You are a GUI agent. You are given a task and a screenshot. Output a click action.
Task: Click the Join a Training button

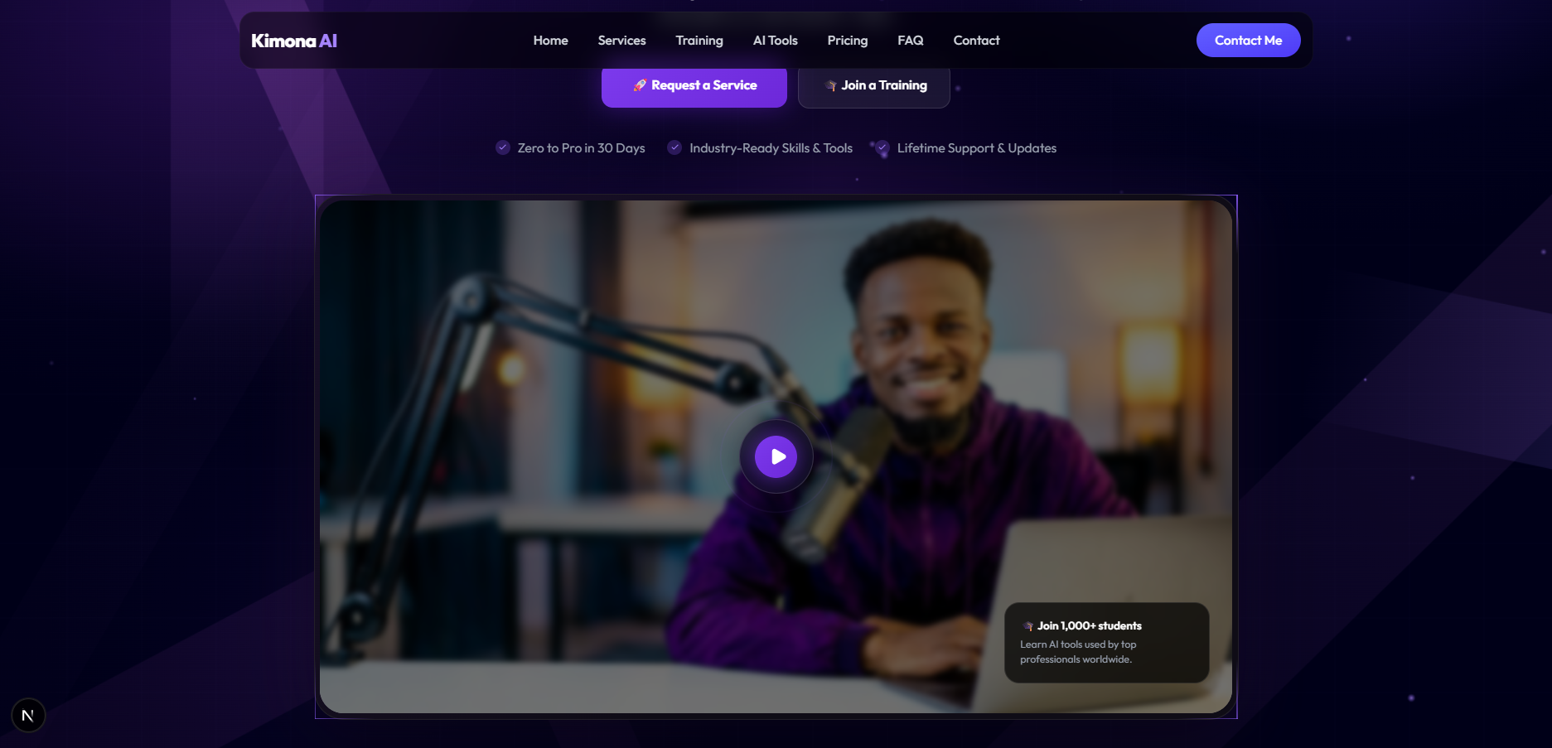pos(873,86)
